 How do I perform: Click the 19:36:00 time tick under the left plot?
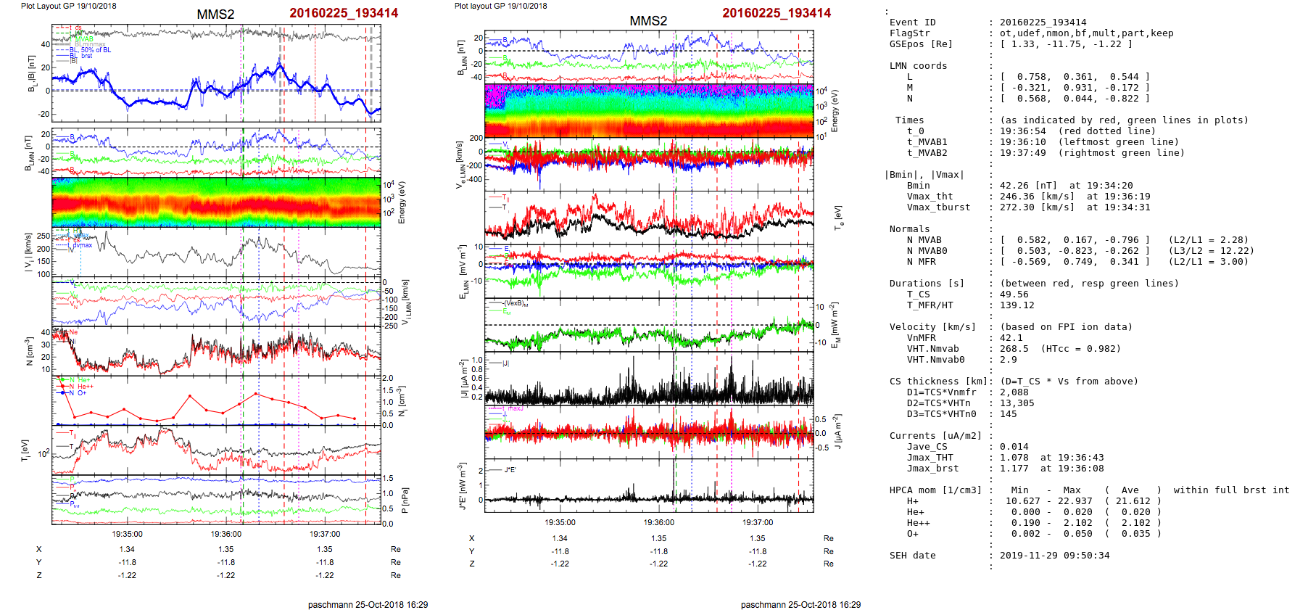[226, 534]
